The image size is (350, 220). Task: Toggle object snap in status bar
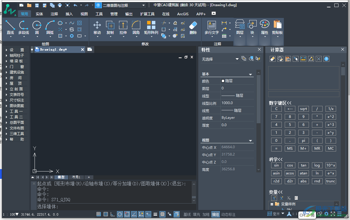tap(127, 214)
